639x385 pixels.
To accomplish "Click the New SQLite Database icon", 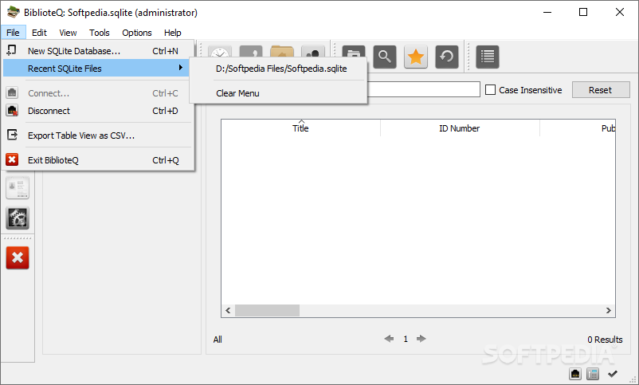I will tap(12, 50).
